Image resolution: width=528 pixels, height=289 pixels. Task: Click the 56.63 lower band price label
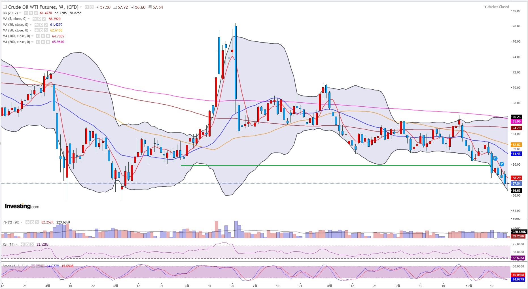tap(516, 191)
